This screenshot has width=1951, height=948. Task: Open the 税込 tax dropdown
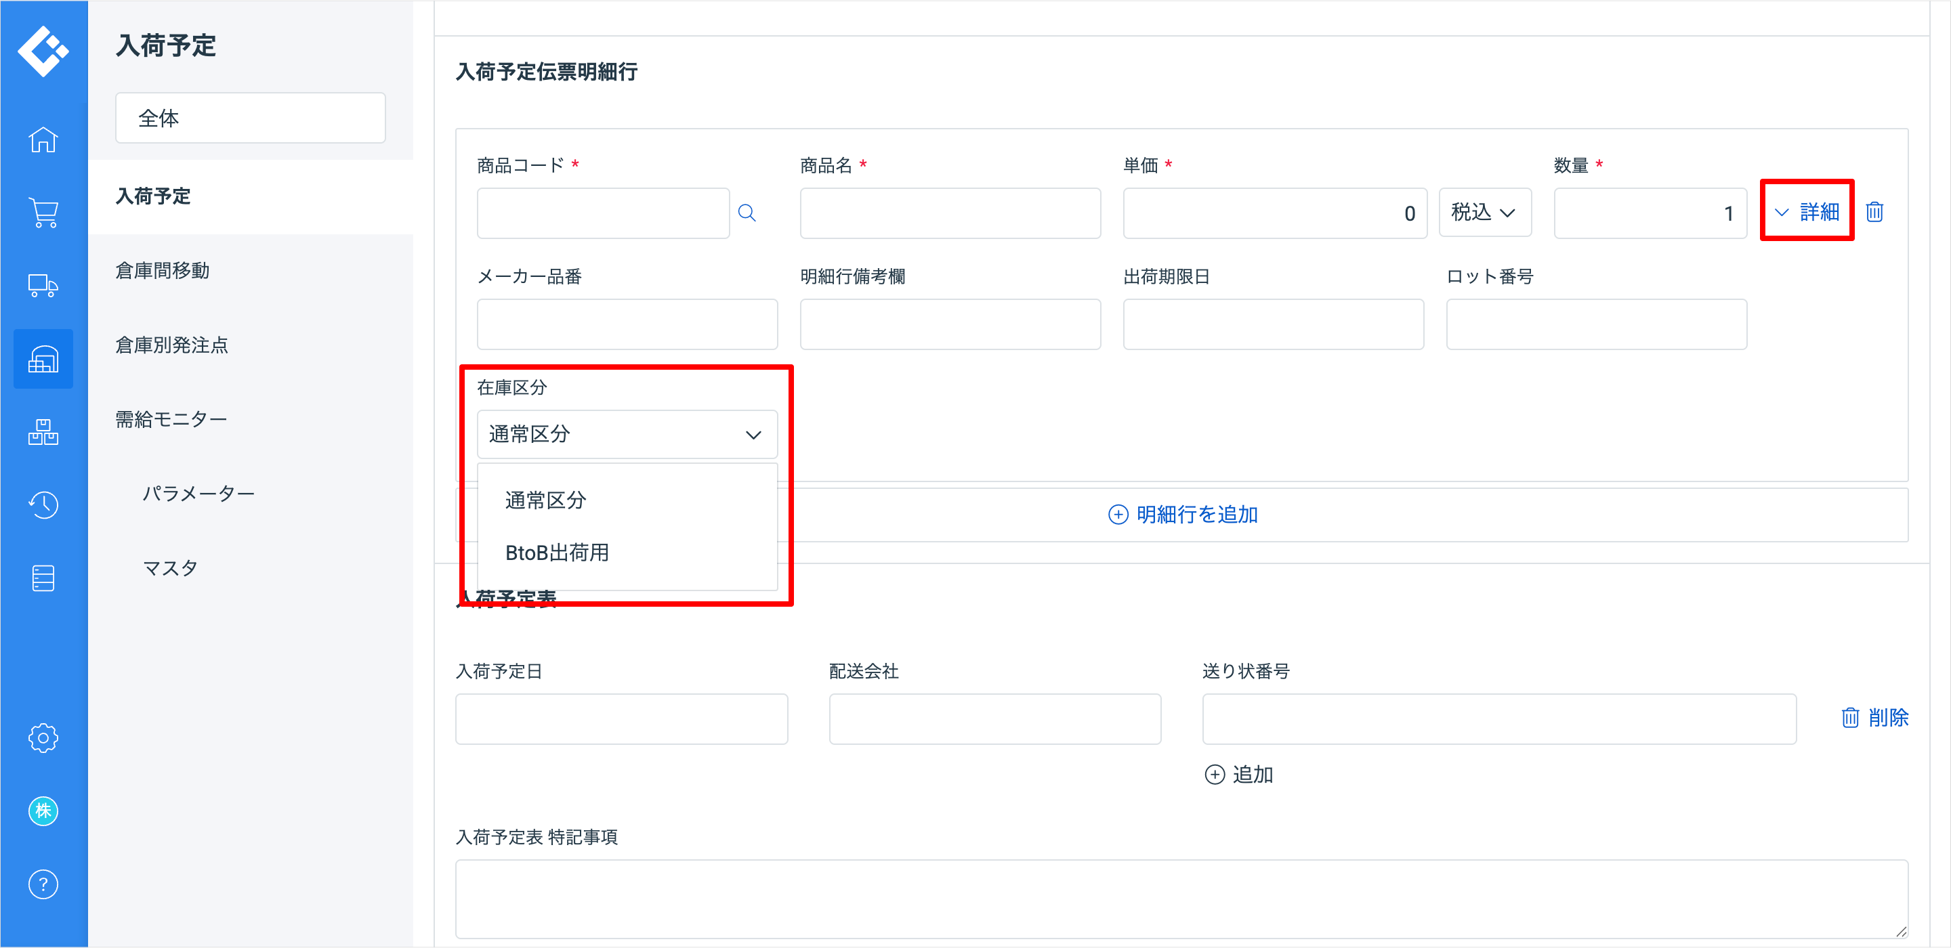[1484, 213]
